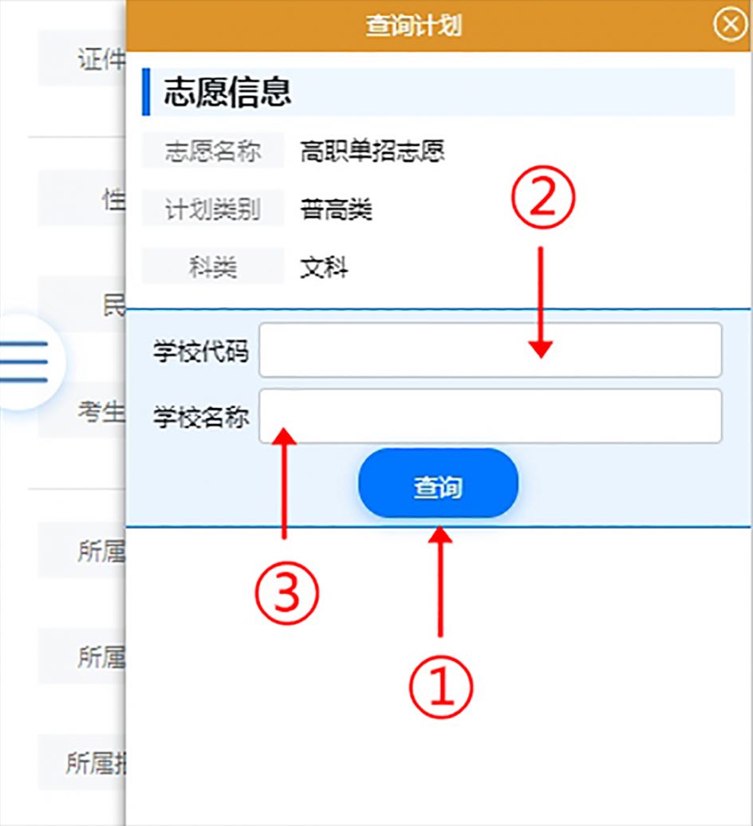Image resolution: width=753 pixels, height=826 pixels.
Task: Click the blue 查询 button
Action: (438, 483)
